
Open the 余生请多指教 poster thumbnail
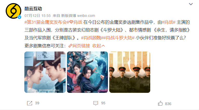coord(45,72)
